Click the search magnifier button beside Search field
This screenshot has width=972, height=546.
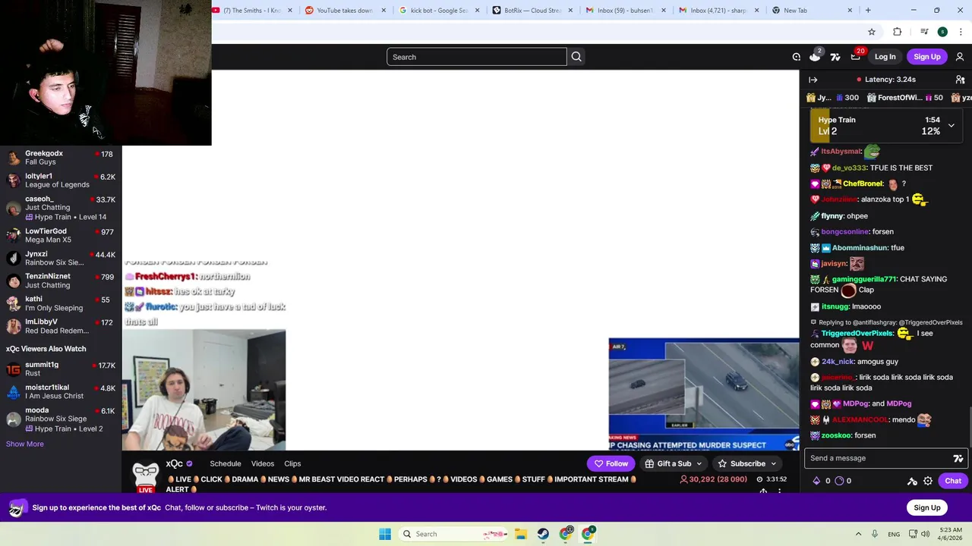coord(576,57)
